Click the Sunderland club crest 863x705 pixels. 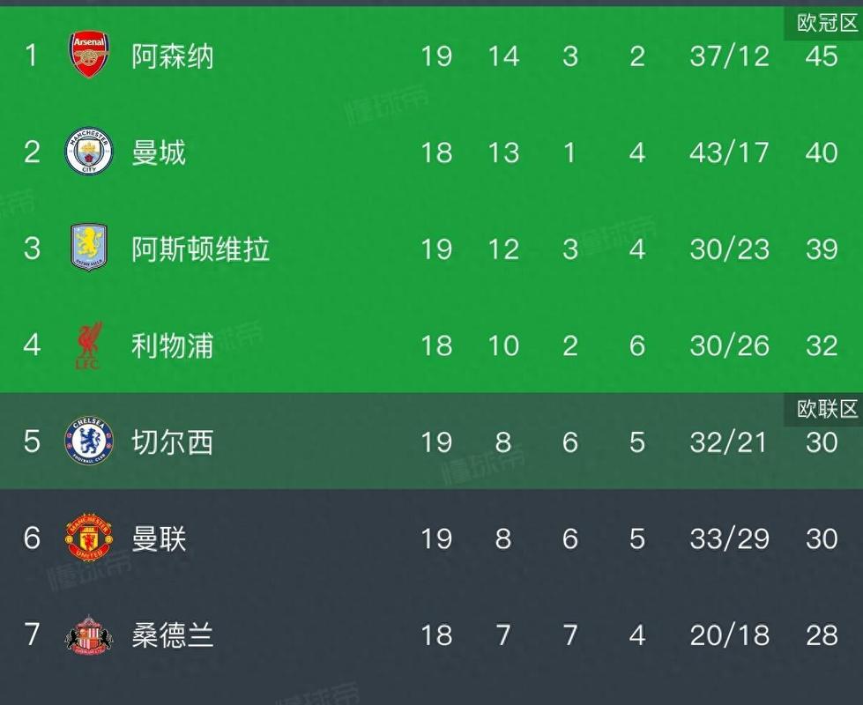click(x=89, y=634)
